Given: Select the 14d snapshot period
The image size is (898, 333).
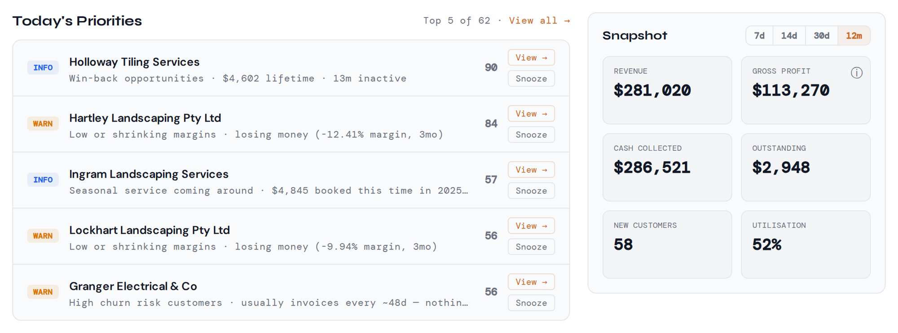Looking at the screenshot, I should [789, 35].
